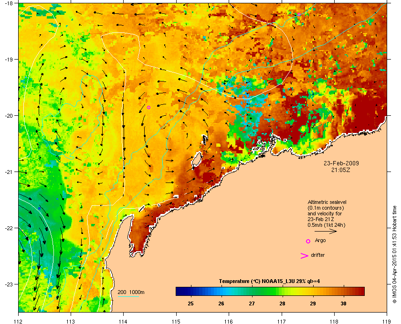Click the colorbar tick label 30
Viewport: 401px width, 324px height.
pyautogui.click(x=343, y=304)
